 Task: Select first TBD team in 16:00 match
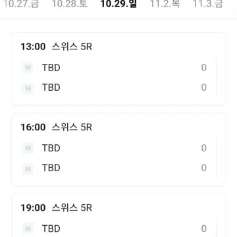pyautogui.click(x=51, y=148)
